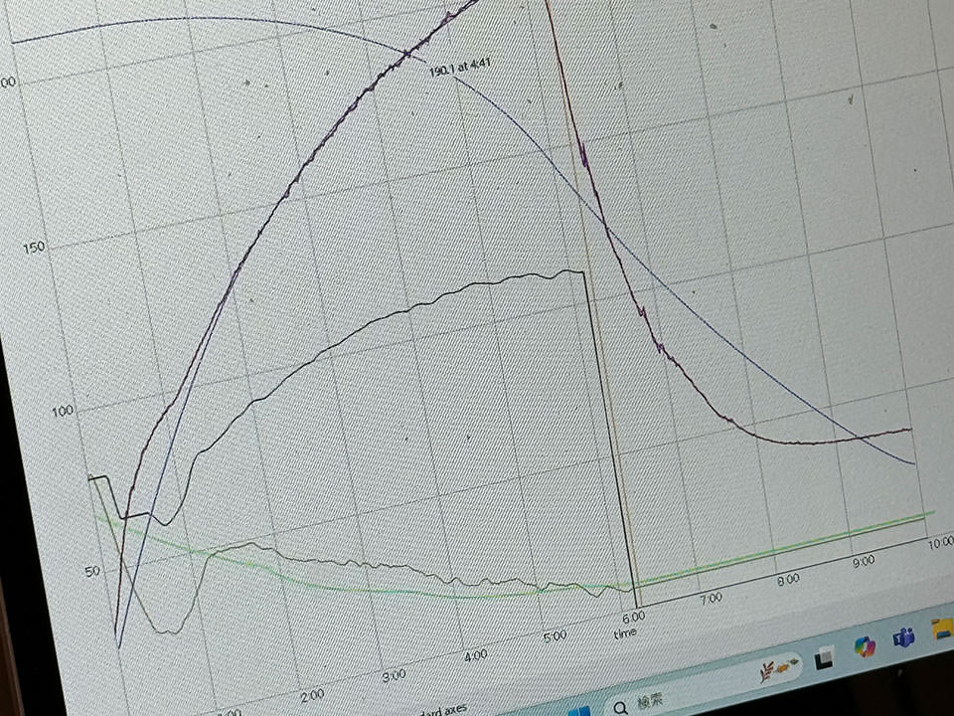Viewport: 954px width, 716px height.
Task: Click the 6:00 time axis tick label
Action: (633, 617)
